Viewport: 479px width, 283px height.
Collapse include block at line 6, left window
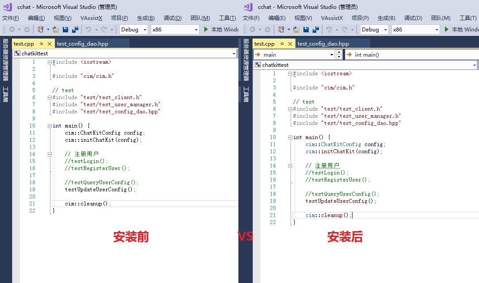(50, 97)
